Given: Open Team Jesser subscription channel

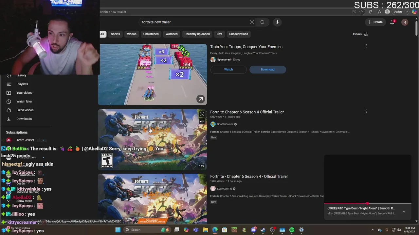Looking at the screenshot, I should 25,140.
